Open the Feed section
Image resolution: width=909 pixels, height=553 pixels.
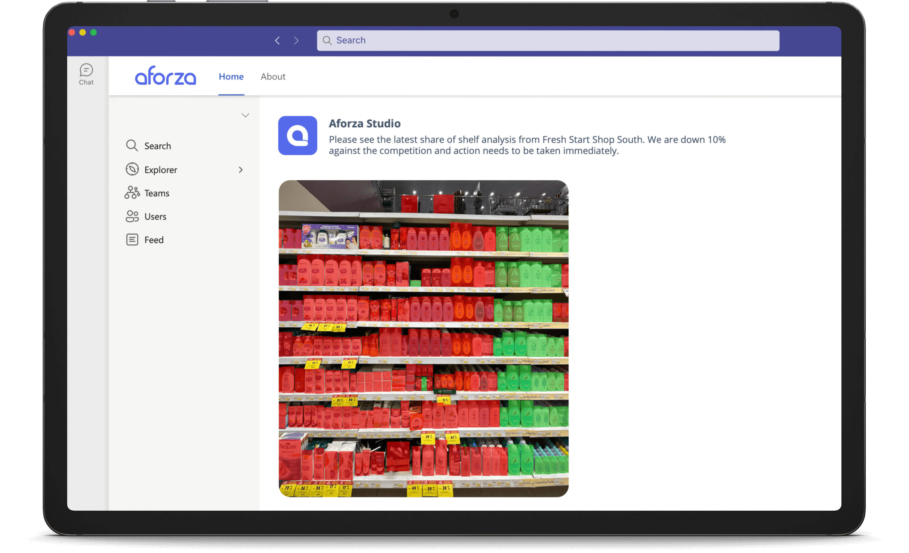point(153,240)
